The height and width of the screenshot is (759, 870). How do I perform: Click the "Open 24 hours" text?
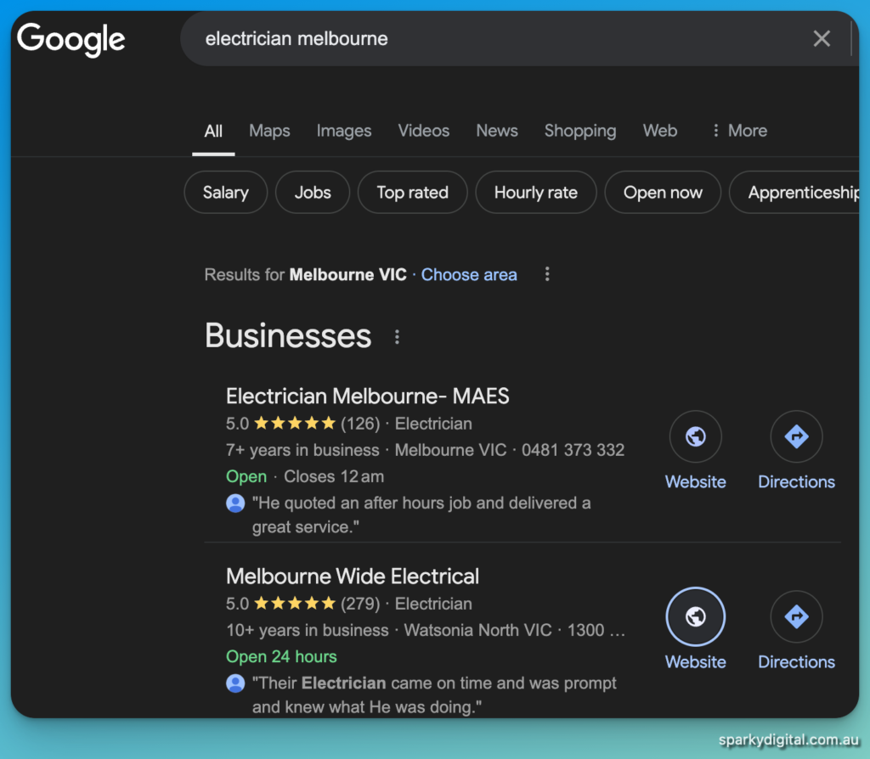pyautogui.click(x=281, y=656)
